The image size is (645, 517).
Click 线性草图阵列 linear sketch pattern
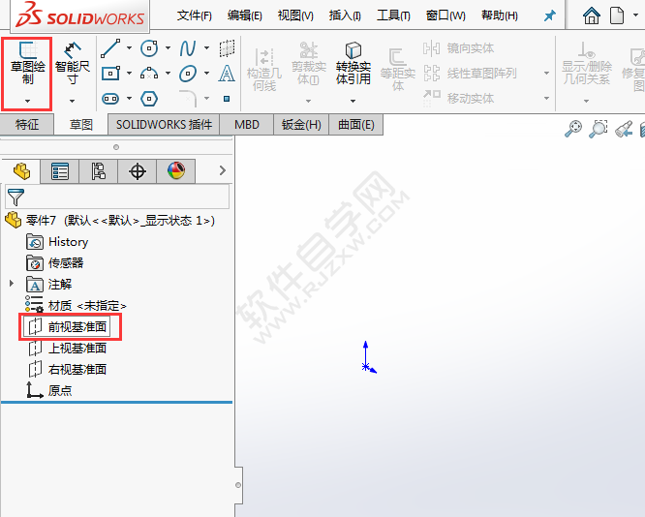[470, 74]
